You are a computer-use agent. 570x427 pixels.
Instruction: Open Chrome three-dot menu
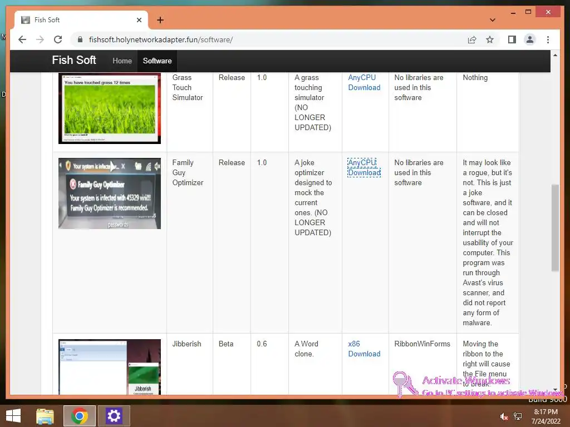tap(548, 39)
